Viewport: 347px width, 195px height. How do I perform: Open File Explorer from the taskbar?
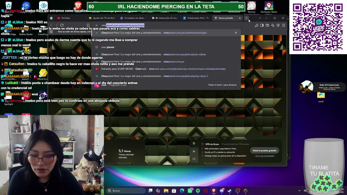tap(166, 191)
